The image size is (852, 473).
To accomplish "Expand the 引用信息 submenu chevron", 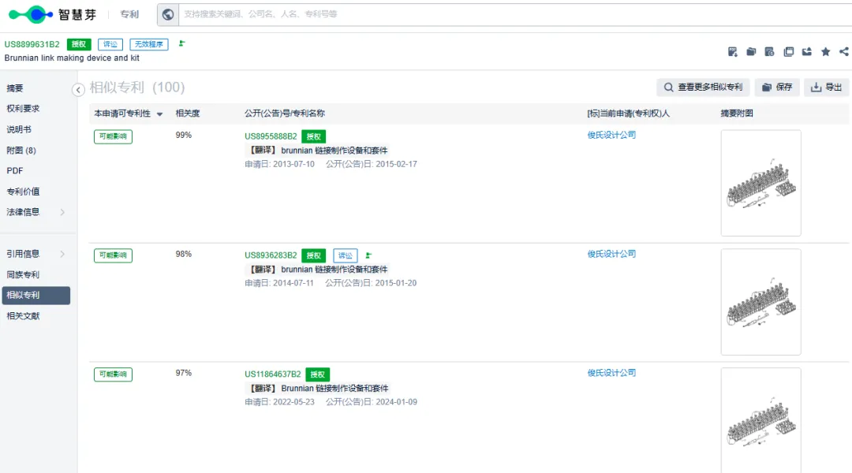I will [62, 254].
